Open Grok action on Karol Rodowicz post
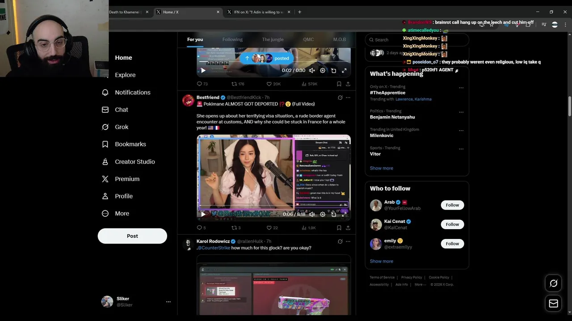This screenshot has width=572, height=321. click(340, 242)
